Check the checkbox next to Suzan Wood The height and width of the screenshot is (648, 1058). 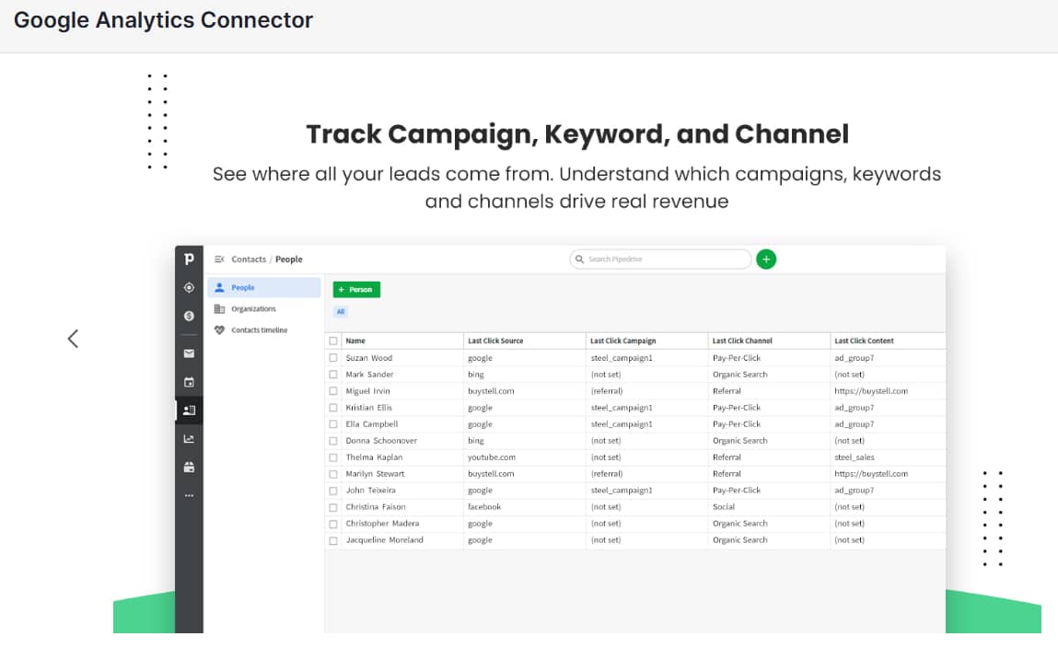point(333,357)
